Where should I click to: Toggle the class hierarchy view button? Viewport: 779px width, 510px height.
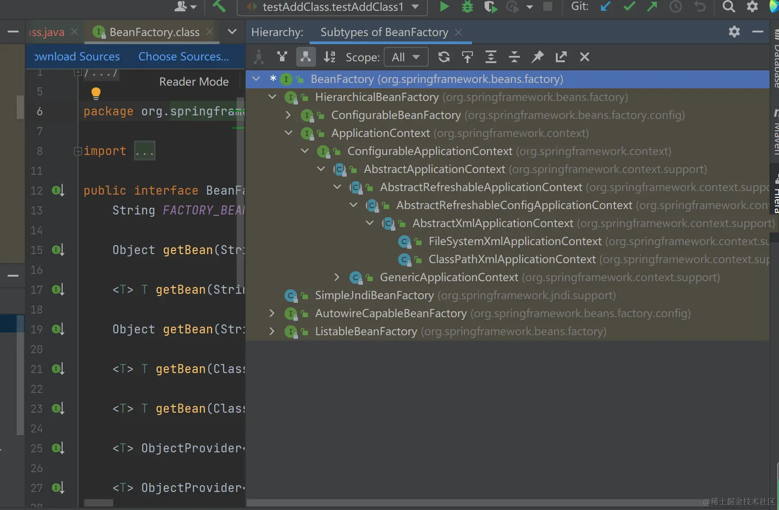point(259,57)
